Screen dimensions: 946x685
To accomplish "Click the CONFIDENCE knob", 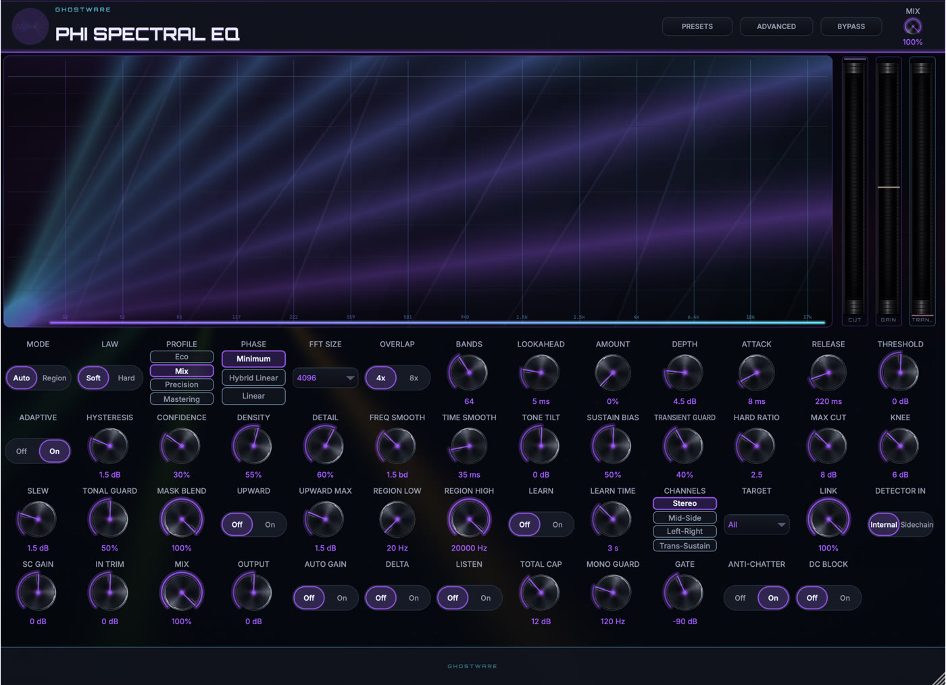I will pos(181,446).
